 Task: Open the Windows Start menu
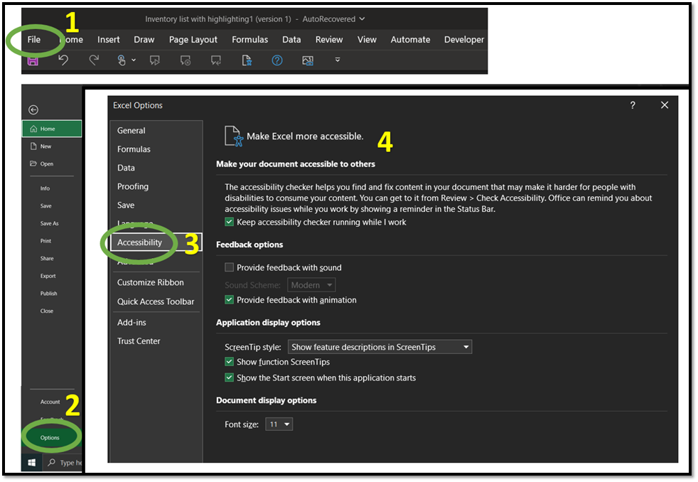[32, 463]
